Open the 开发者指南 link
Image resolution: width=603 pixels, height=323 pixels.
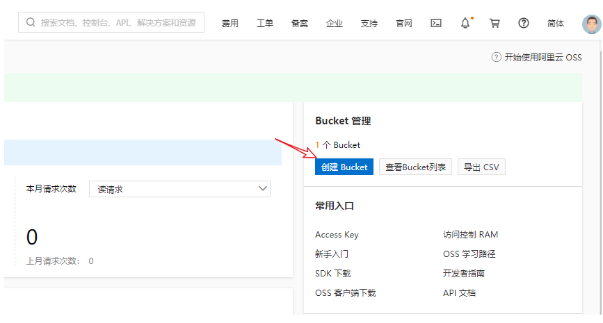pos(464,274)
